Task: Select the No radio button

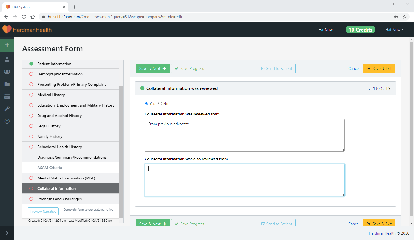Action: (160, 104)
